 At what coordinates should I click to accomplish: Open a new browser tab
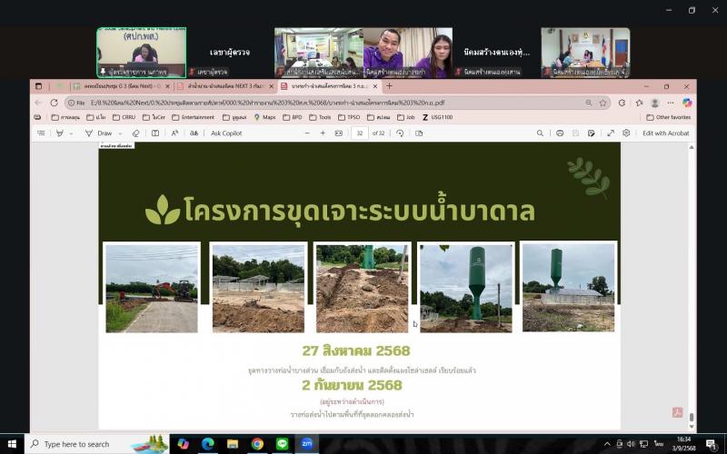pos(390,86)
